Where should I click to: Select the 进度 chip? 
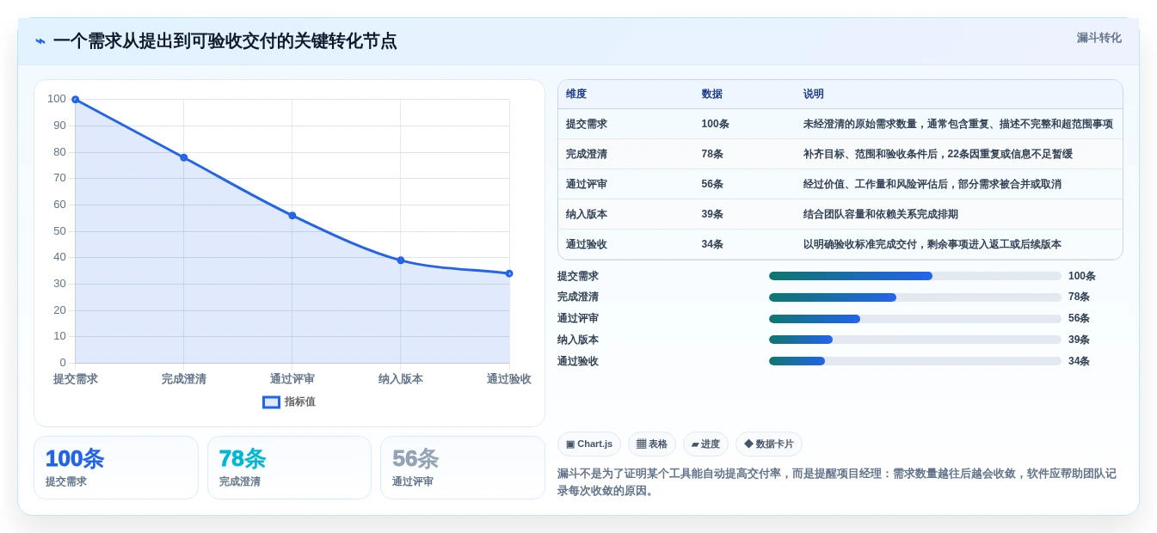705,444
